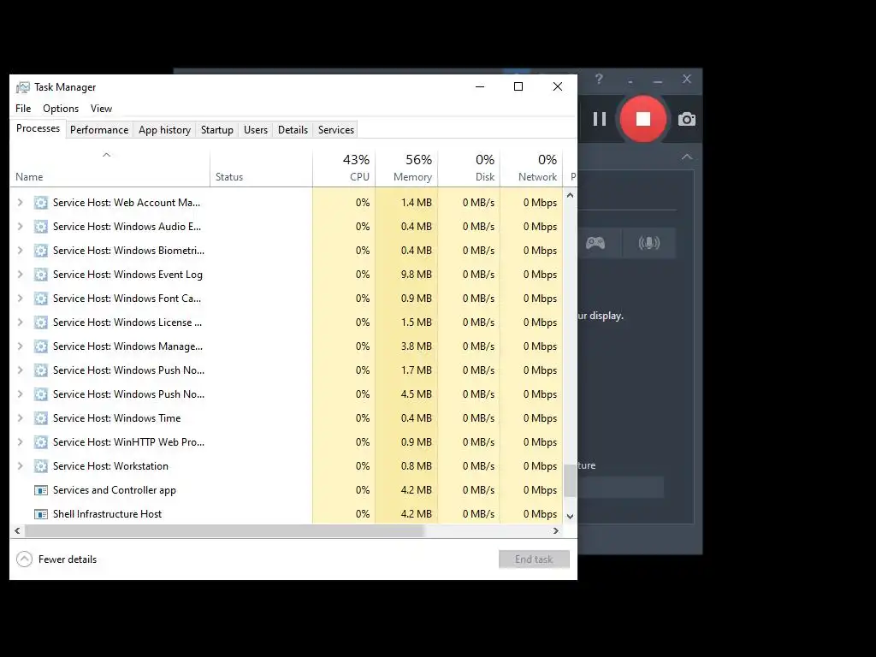Sort processes by CPU column
Viewport: 876px width, 657px height.
(344, 168)
